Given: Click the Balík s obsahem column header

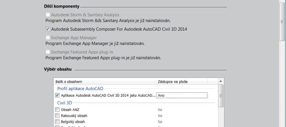Looking at the screenshot, I should (105, 82).
